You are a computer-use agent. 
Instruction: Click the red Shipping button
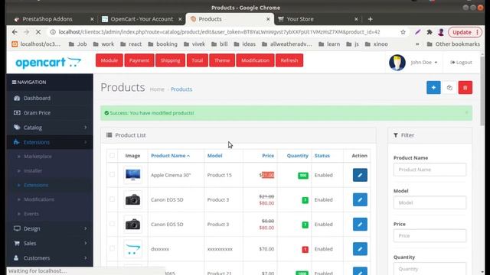(x=170, y=60)
